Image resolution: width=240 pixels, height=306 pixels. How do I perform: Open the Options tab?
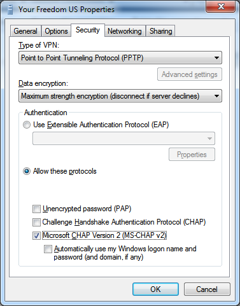click(x=56, y=31)
